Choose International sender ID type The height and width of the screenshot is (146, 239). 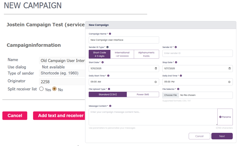click(x=122, y=54)
